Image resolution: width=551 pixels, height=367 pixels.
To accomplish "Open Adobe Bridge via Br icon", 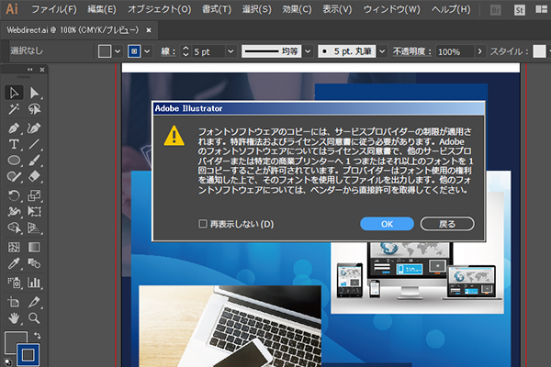I will (496, 10).
